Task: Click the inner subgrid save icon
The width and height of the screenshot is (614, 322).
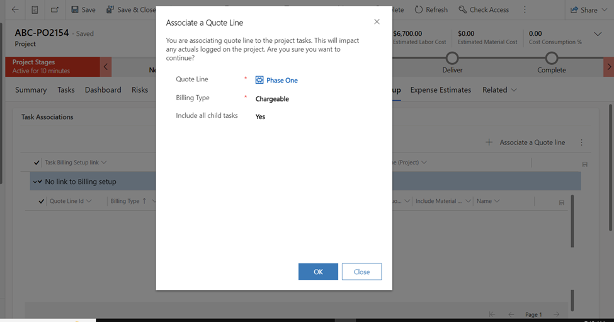Action: (562, 202)
